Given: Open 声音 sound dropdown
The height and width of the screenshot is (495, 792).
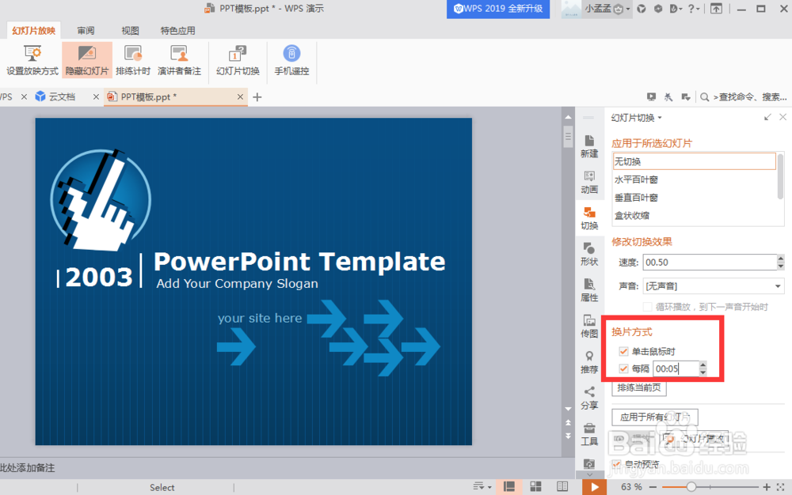Looking at the screenshot, I should pyautogui.click(x=778, y=285).
